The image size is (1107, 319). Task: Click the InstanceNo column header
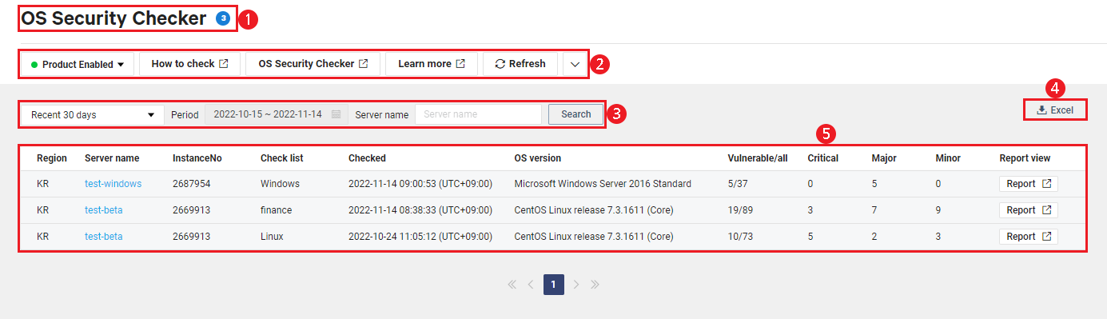(x=197, y=158)
